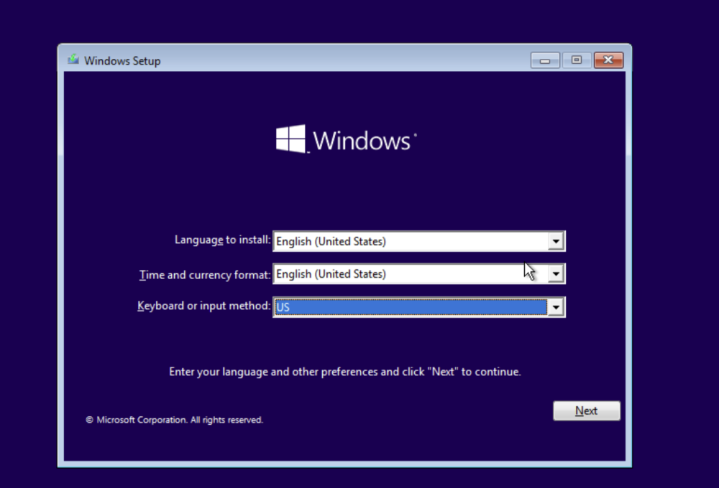The width and height of the screenshot is (719, 488).
Task: Maximize the Windows Setup window
Action: click(x=577, y=60)
